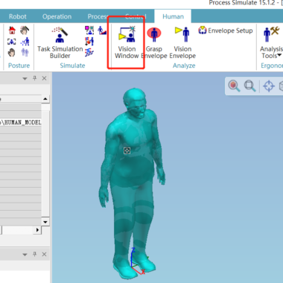Show the Vision Envelope

point(182,43)
